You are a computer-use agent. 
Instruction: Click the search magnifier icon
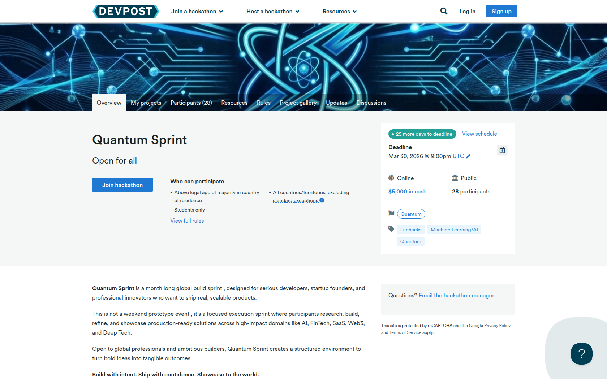[x=444, y=11]
